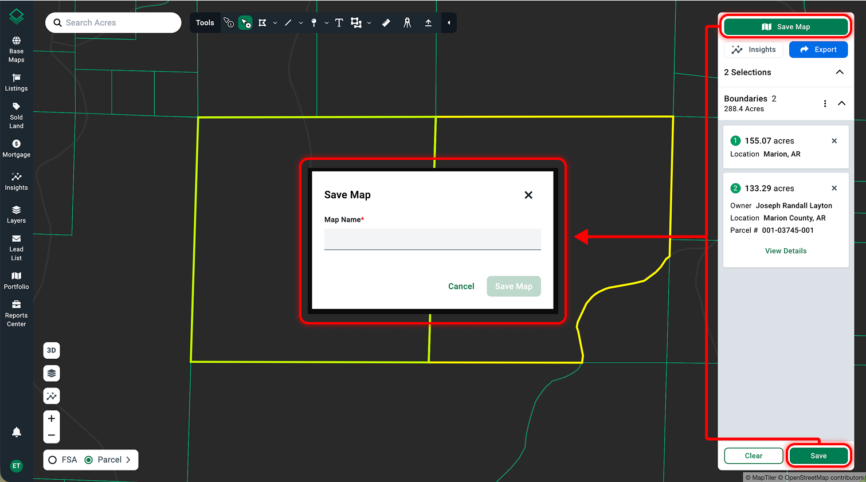
Task: Zoom in on the map
Action: (x=52, y=418)
